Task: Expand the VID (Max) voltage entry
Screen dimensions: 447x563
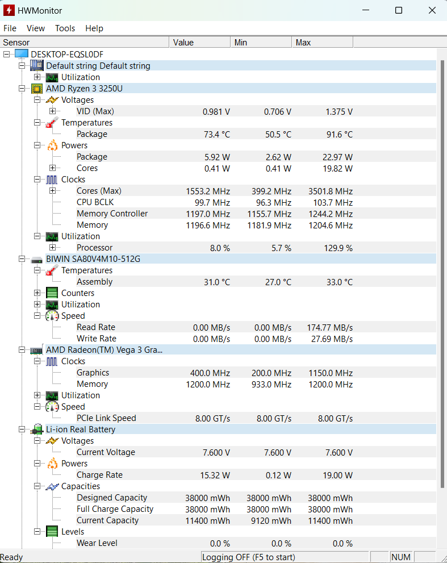Action: (x=52, y=111)
